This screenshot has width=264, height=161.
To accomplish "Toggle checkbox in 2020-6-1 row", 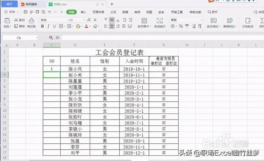I will point(164,117).
